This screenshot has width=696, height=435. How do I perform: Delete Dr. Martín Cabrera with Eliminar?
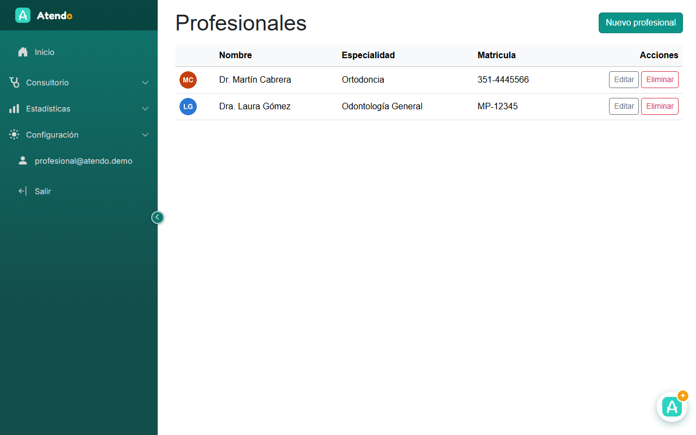[660, 79]
